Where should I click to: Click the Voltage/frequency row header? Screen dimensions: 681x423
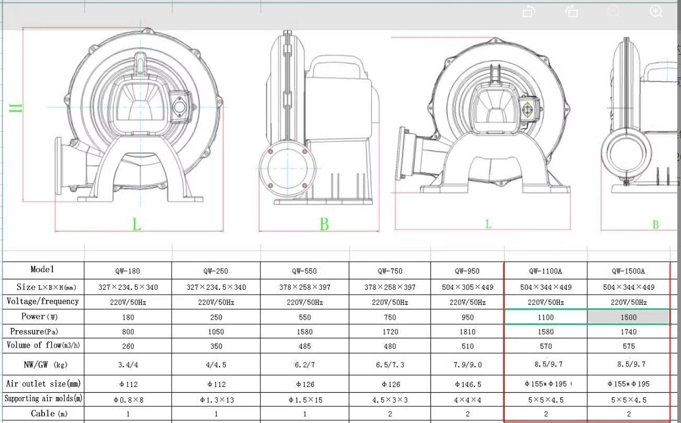pos(43,301)
